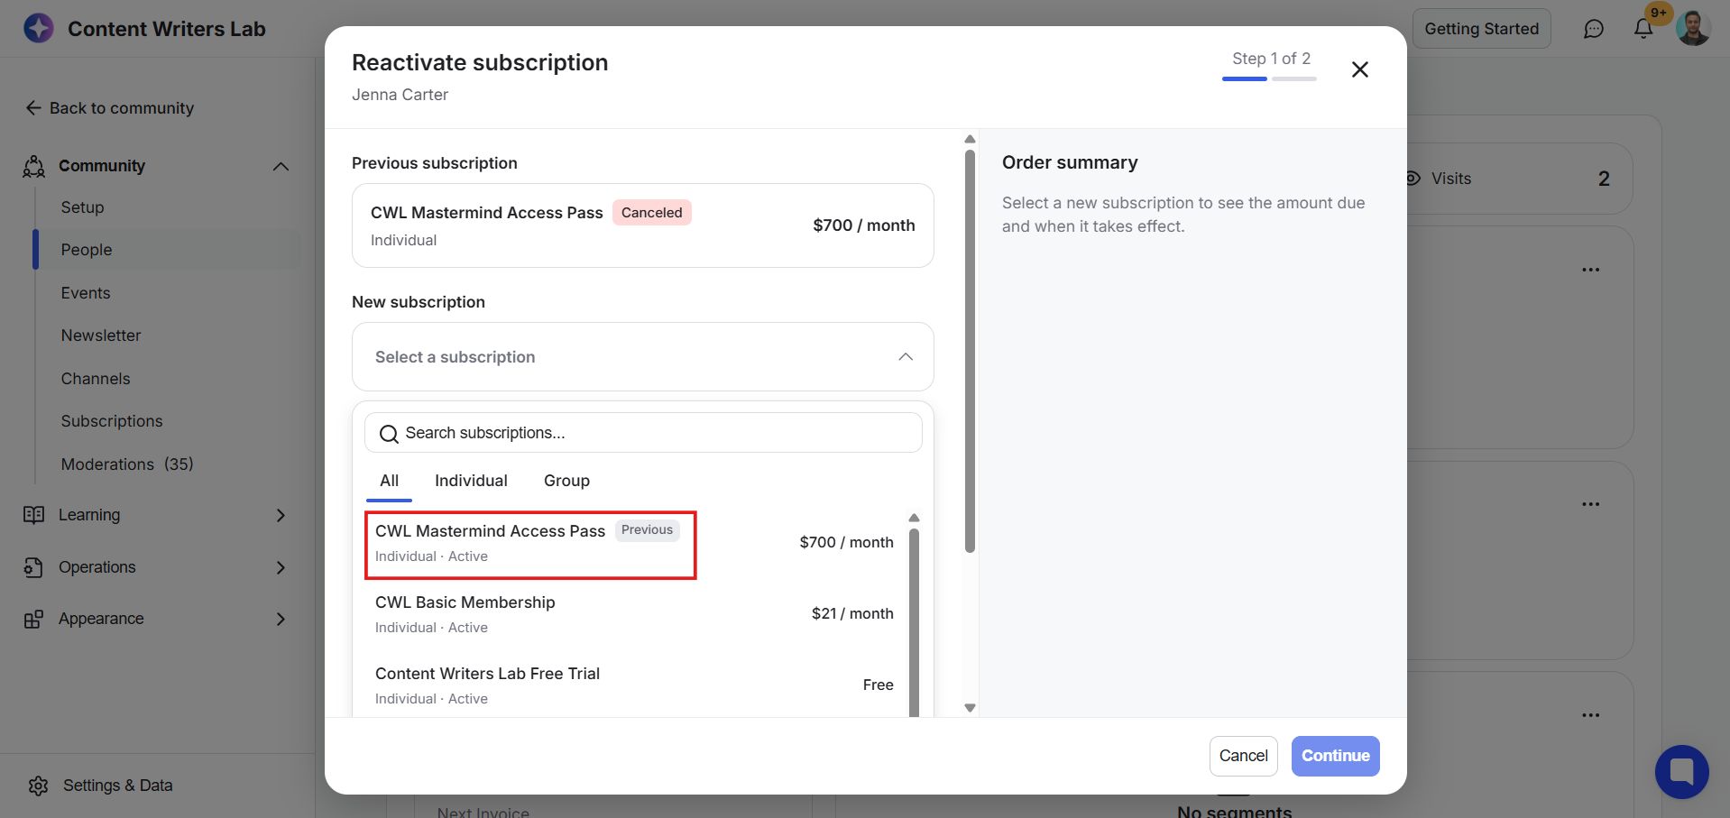Close the Reactivate subscription dialog
Viewport: 1730px width, 818px height.
[1360, 69]
